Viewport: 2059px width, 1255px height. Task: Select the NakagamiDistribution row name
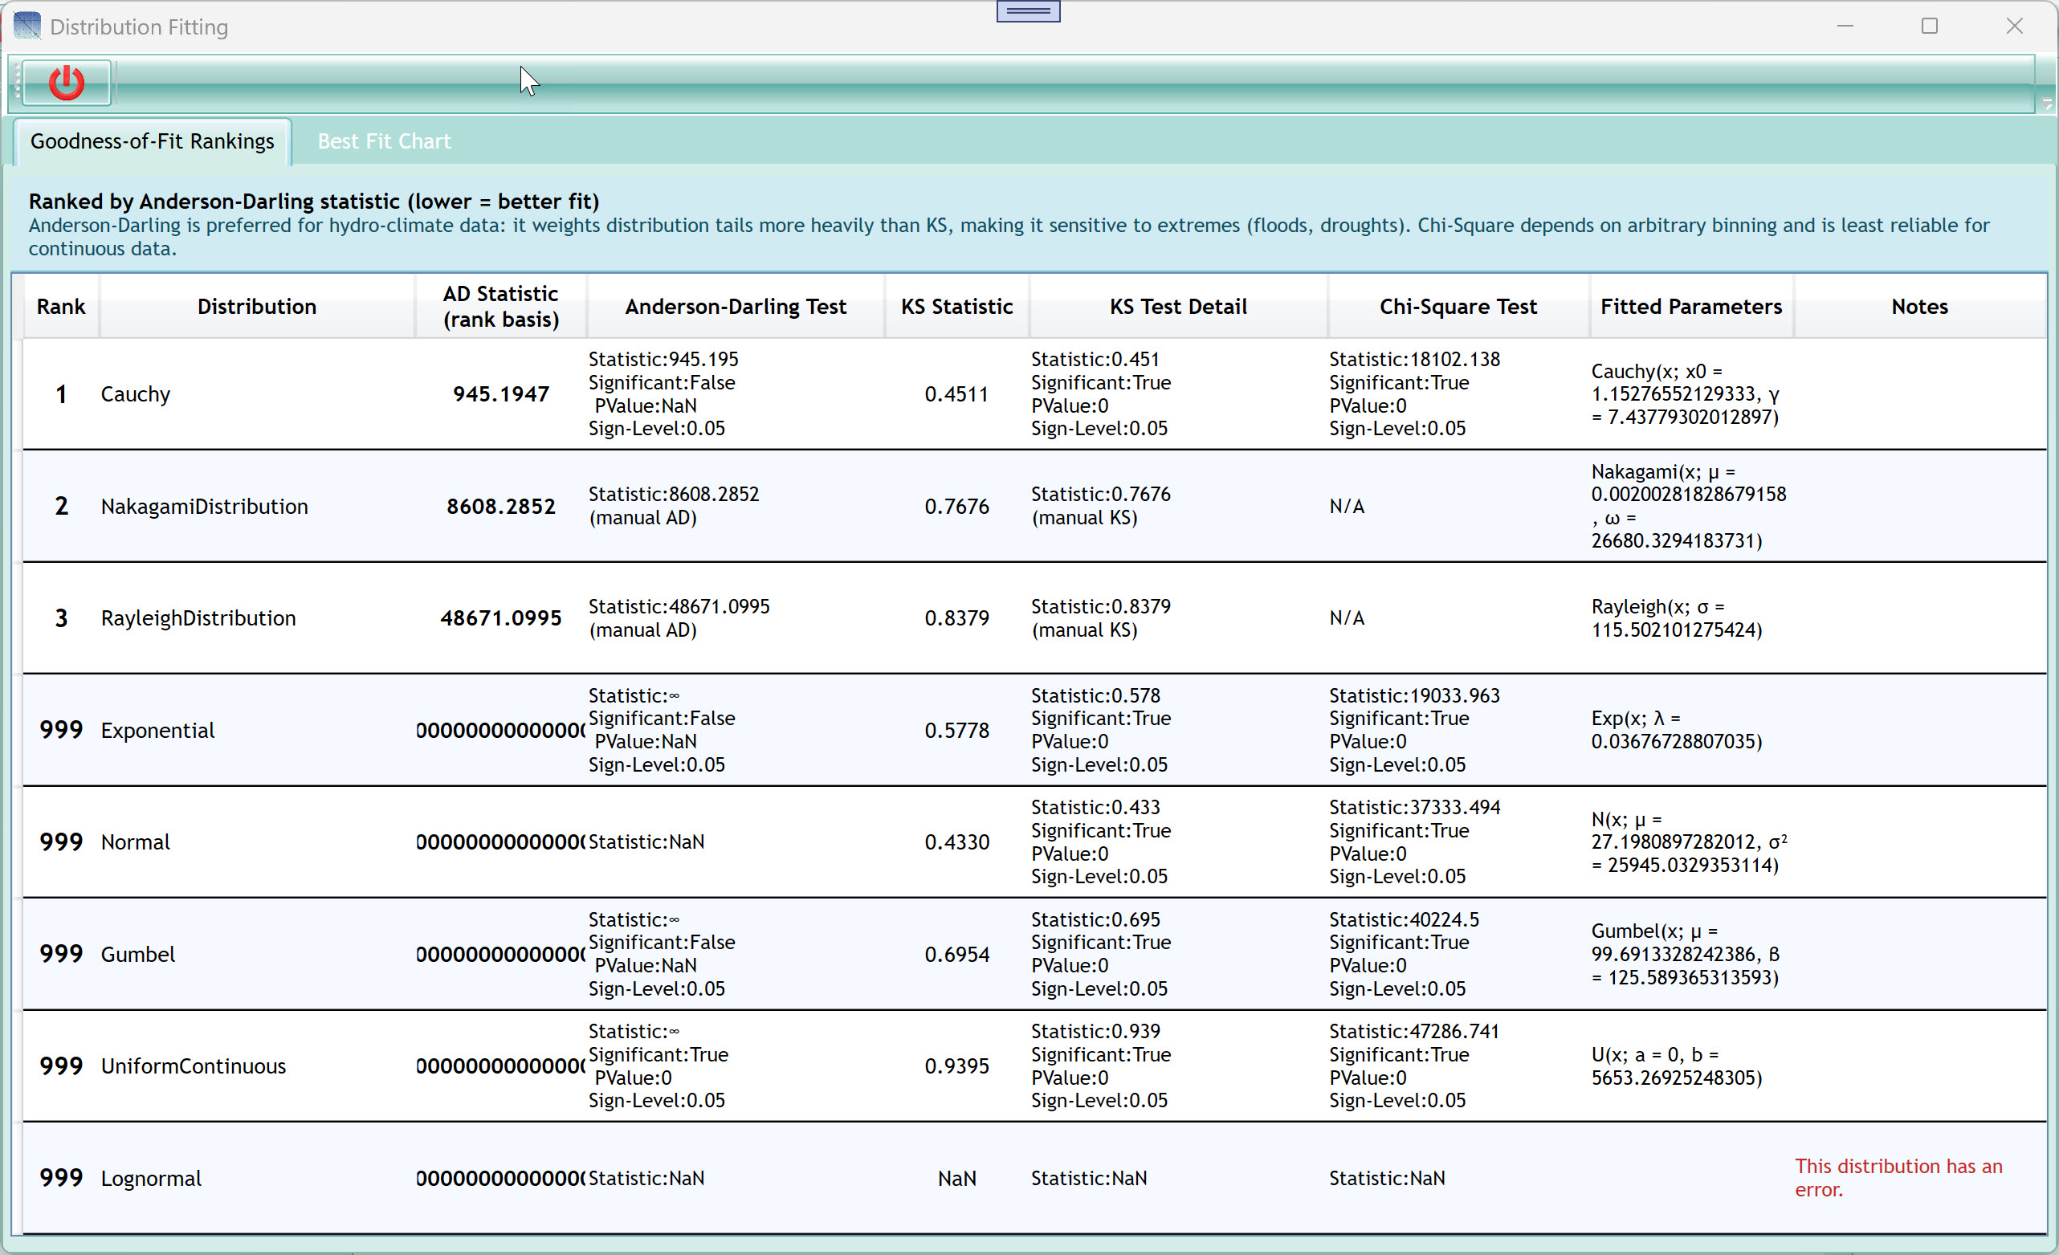[x=205, y=507]
